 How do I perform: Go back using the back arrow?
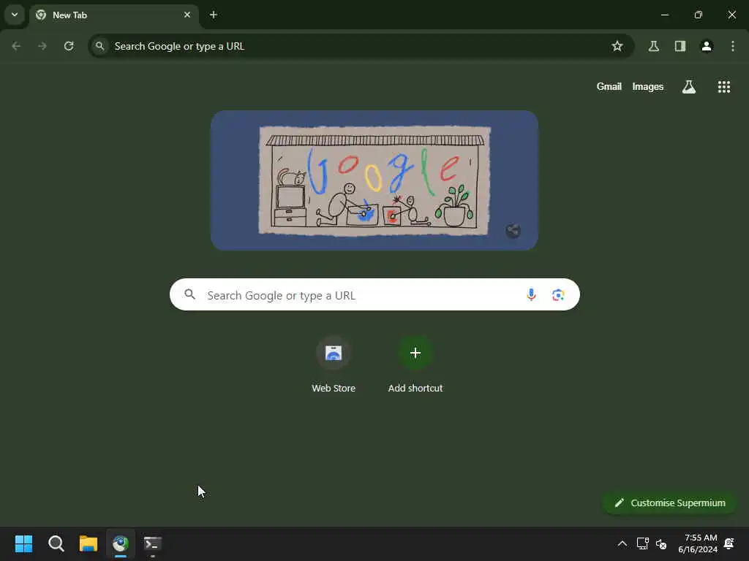[16, 46]
